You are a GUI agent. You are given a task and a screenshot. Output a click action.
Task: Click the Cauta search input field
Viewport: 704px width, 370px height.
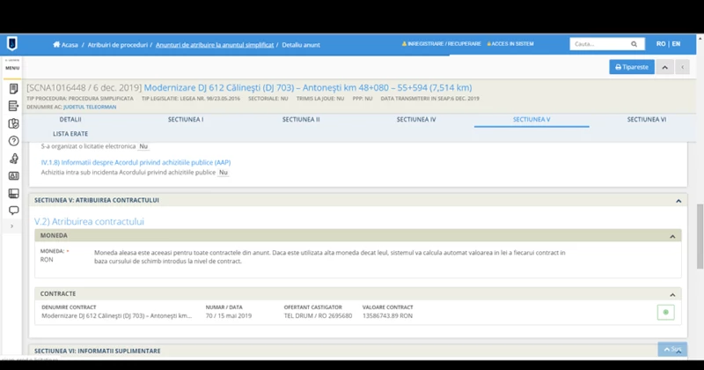[x=598, y=44]
